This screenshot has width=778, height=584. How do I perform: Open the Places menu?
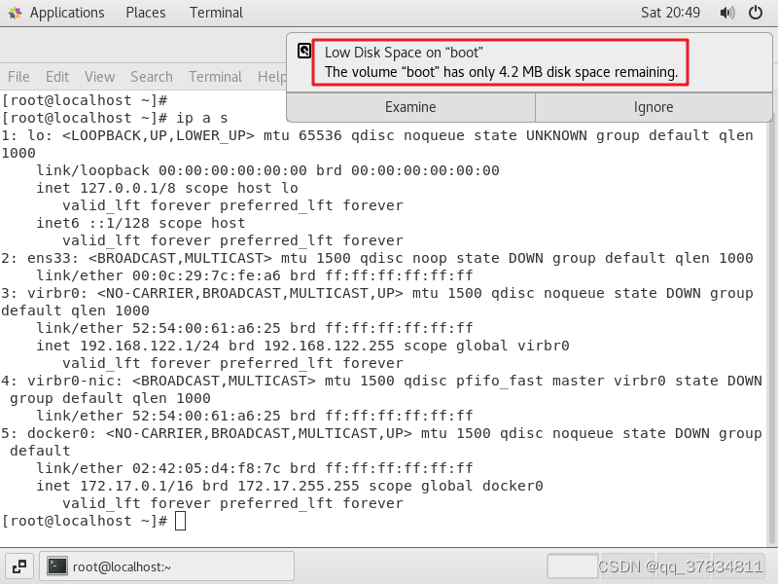tap(145, 13)
